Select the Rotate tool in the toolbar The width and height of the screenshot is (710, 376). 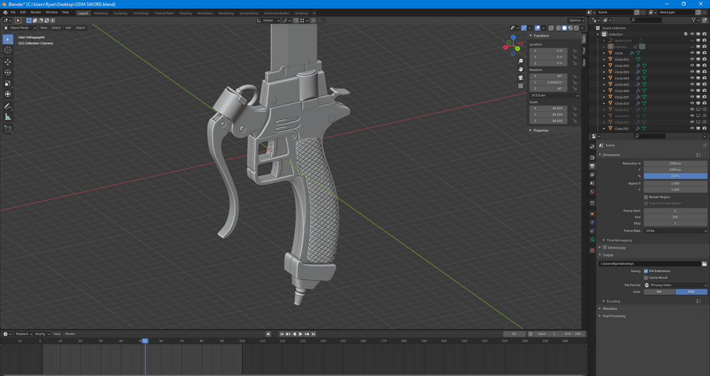8,72
